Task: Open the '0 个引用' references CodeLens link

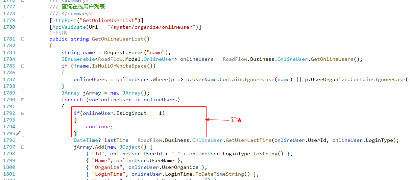Action: pos(58,33)
